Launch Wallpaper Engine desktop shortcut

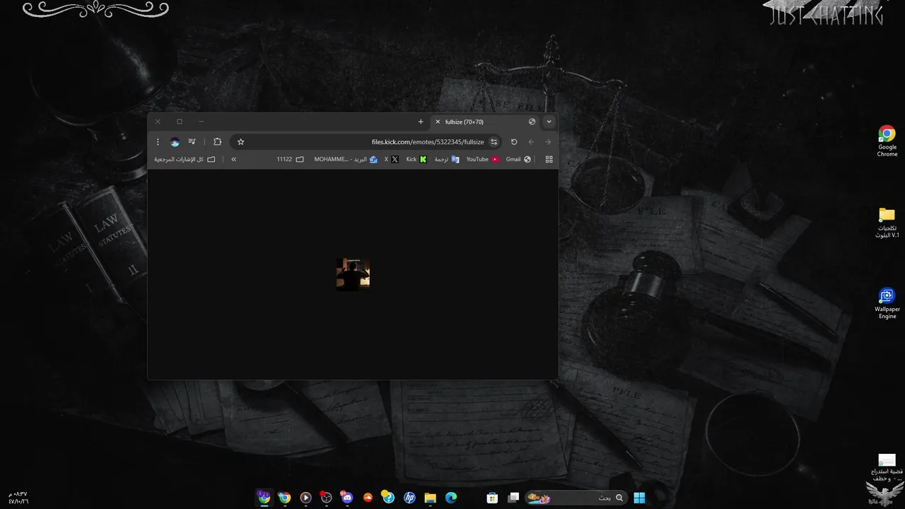click(887, 304)
